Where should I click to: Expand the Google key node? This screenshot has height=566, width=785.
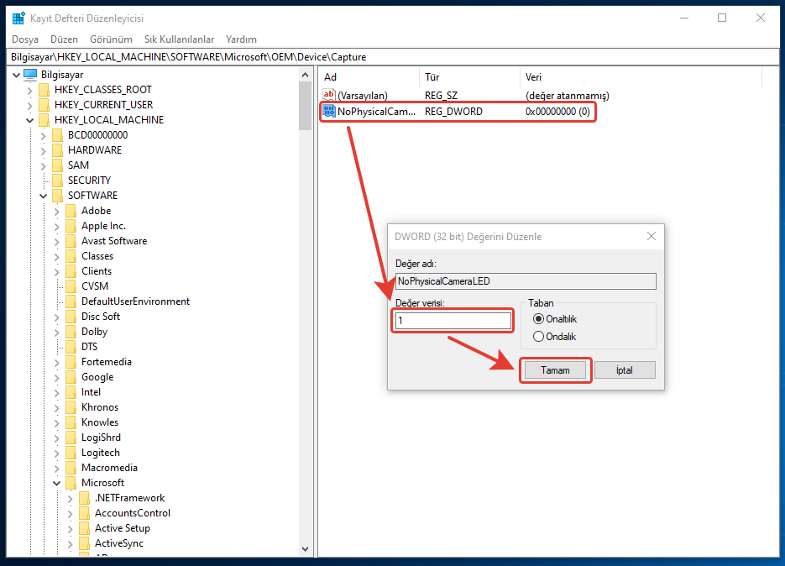pos(57,377)
